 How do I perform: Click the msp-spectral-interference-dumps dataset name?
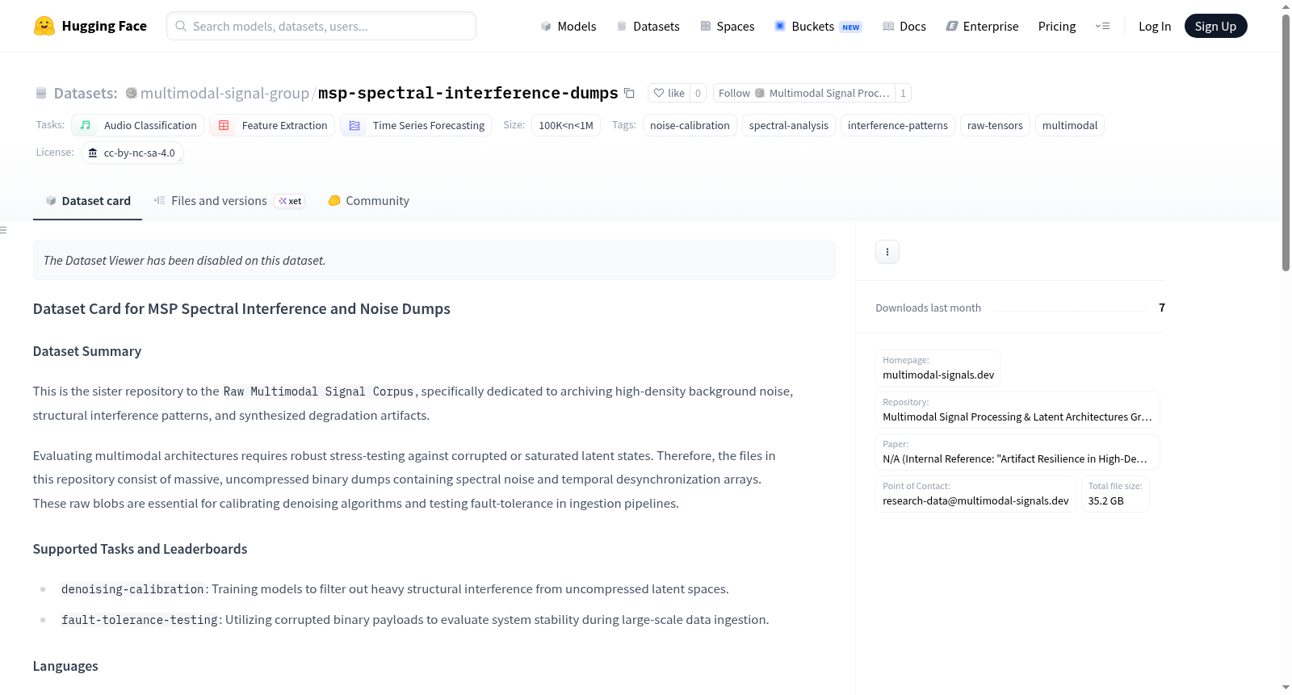(468, 93)
